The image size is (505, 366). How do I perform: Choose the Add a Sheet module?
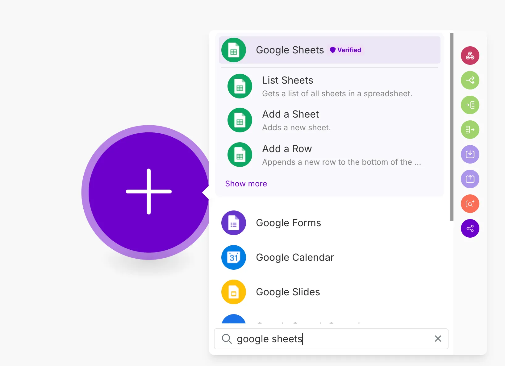[x=329, y=120]
